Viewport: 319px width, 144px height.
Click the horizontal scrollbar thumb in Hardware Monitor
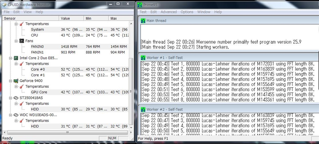tap(68, 133)
